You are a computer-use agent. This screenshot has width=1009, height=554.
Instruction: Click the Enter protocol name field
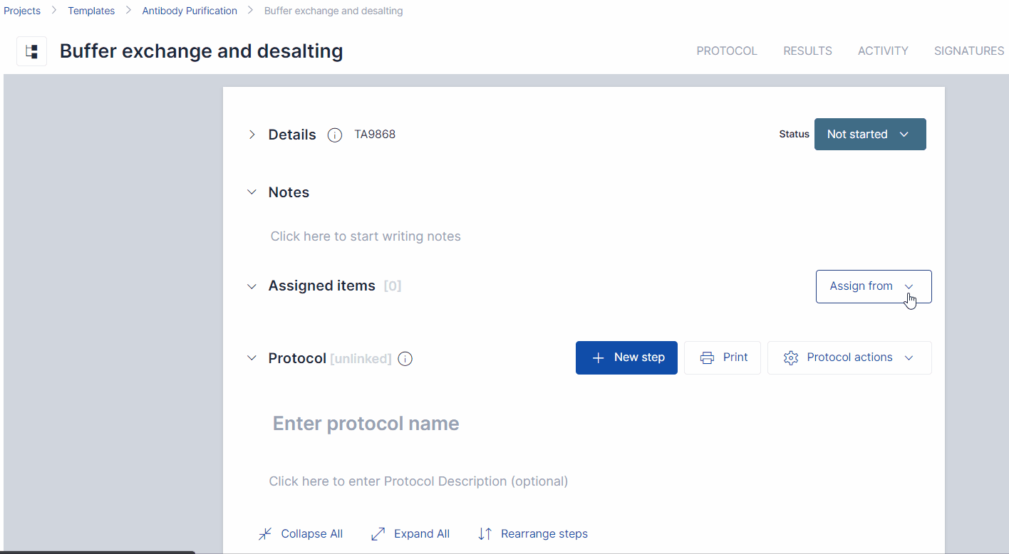pyautogui.click(x=366, y=424)
